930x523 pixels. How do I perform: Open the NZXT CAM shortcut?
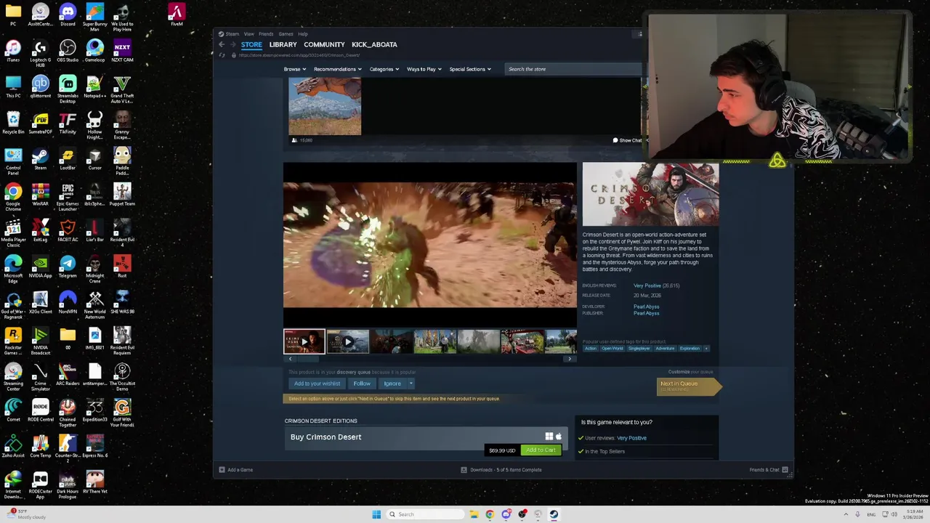pyautogui.click(x=122, y=51)
